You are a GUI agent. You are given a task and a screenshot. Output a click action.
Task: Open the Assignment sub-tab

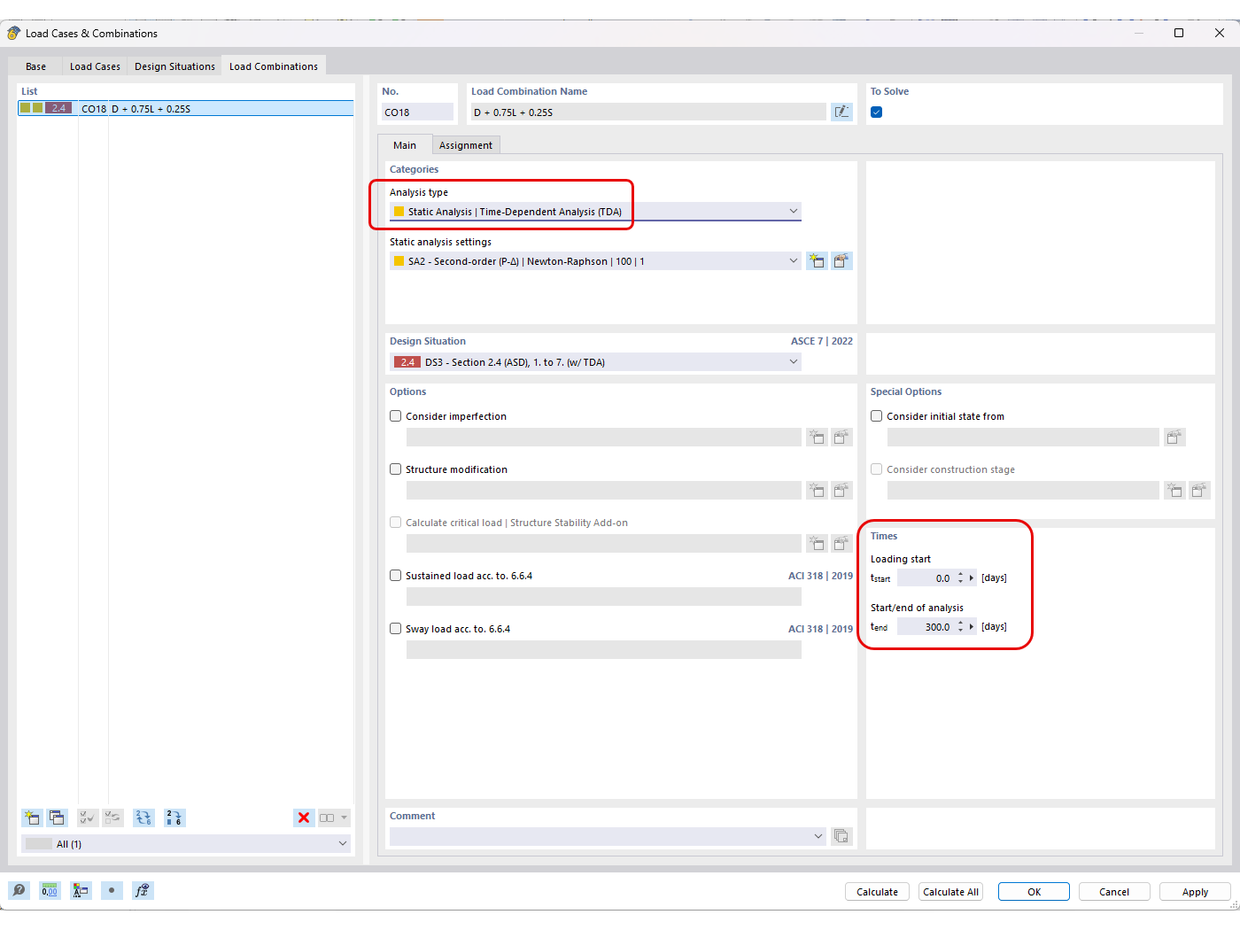point(466,145)
